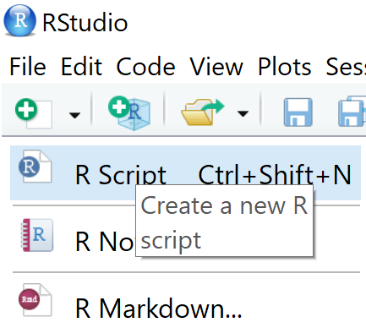
Task: Create a new project with R cube icon
Action: 129,113
